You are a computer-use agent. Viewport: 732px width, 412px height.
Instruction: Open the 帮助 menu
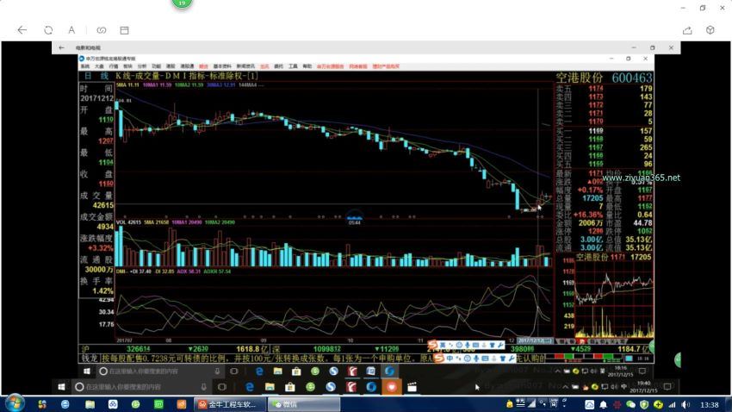[x=307, y=66]
